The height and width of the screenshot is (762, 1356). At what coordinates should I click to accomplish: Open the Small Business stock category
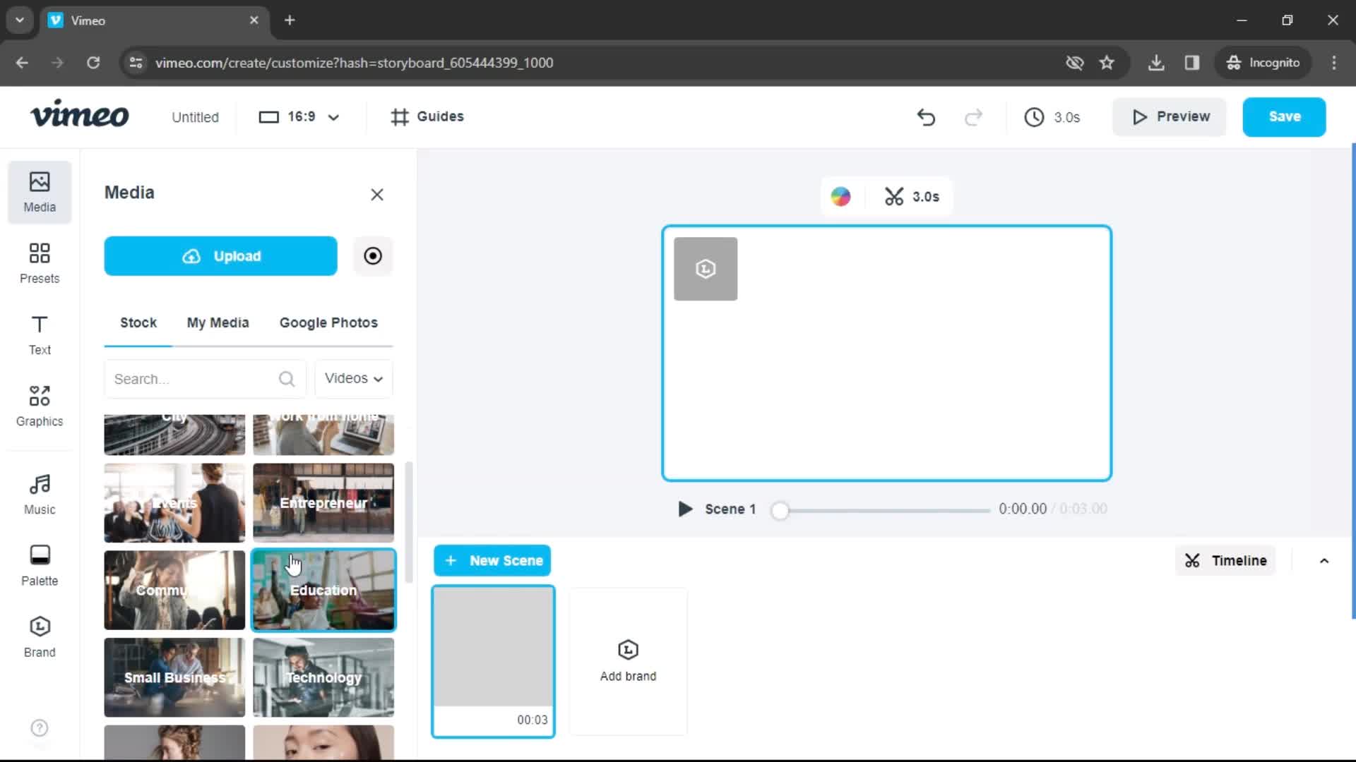point(174,677)
